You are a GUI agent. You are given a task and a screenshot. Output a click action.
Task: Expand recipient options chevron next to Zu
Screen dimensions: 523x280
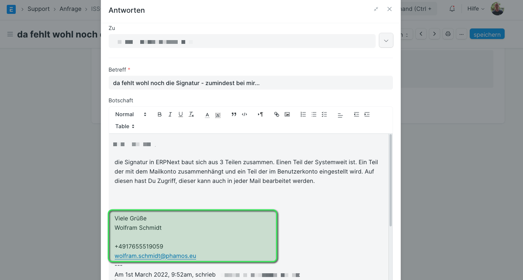pyautogui.click(x=386, y=40)
